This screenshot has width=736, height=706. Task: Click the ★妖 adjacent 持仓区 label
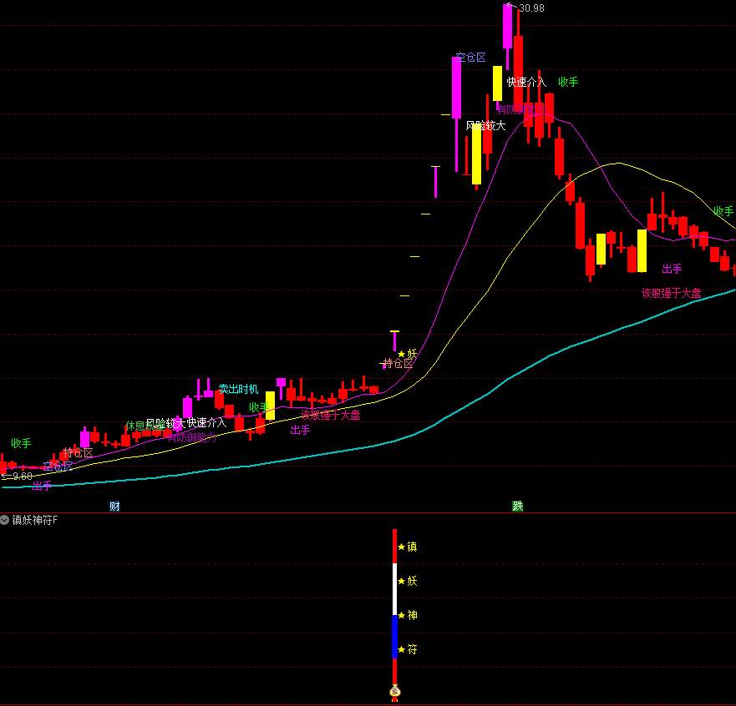[x=398, y=364]
